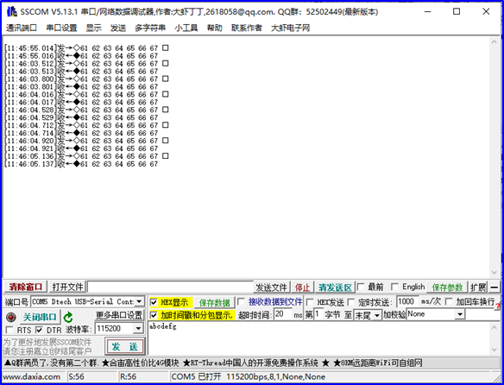504x385 pixels.
Task: Click the SSCOM app icon in title bar
Action: coord(11,12)
